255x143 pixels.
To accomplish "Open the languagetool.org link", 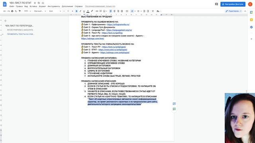I will 119,30.
